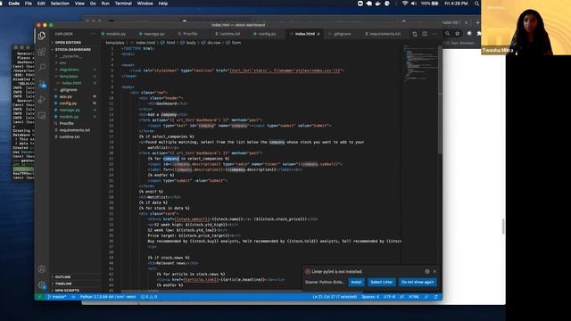Image resolution: width=571 pixels, height=321 pixels.
Task: Open Source Control view in activity bar
Action: click(42, 84)
